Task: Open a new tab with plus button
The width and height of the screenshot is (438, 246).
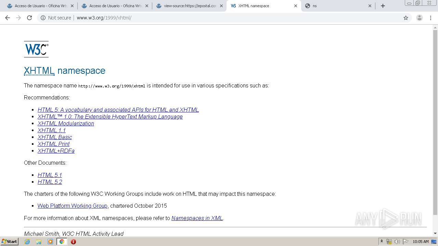Action: click(383, 6)
